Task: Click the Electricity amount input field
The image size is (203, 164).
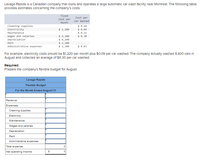Action: coord(56,116)
